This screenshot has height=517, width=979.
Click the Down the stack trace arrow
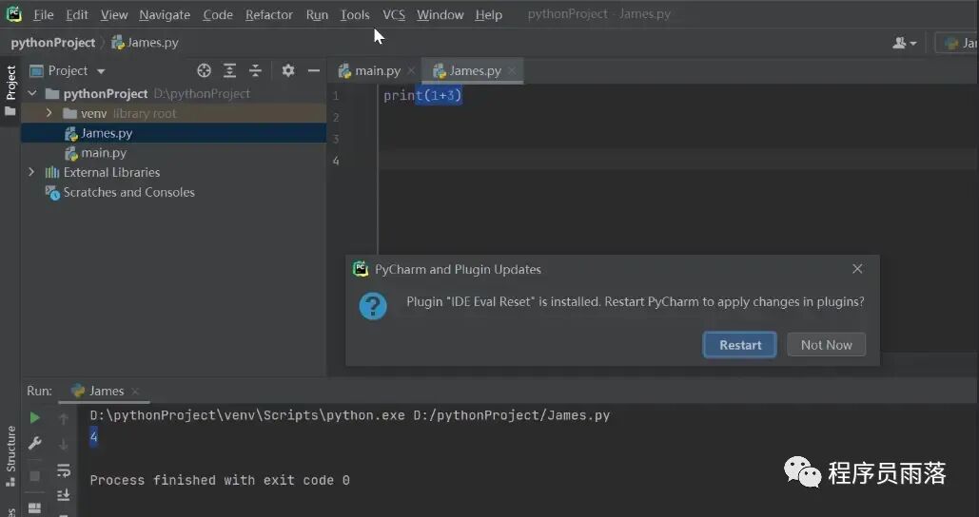coord(63,445)
